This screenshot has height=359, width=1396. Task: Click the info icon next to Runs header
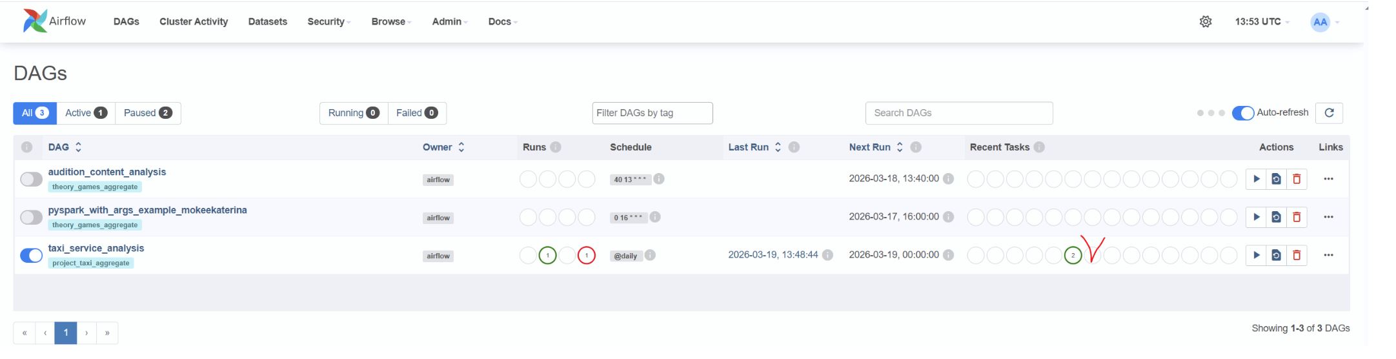coord(556,147)
